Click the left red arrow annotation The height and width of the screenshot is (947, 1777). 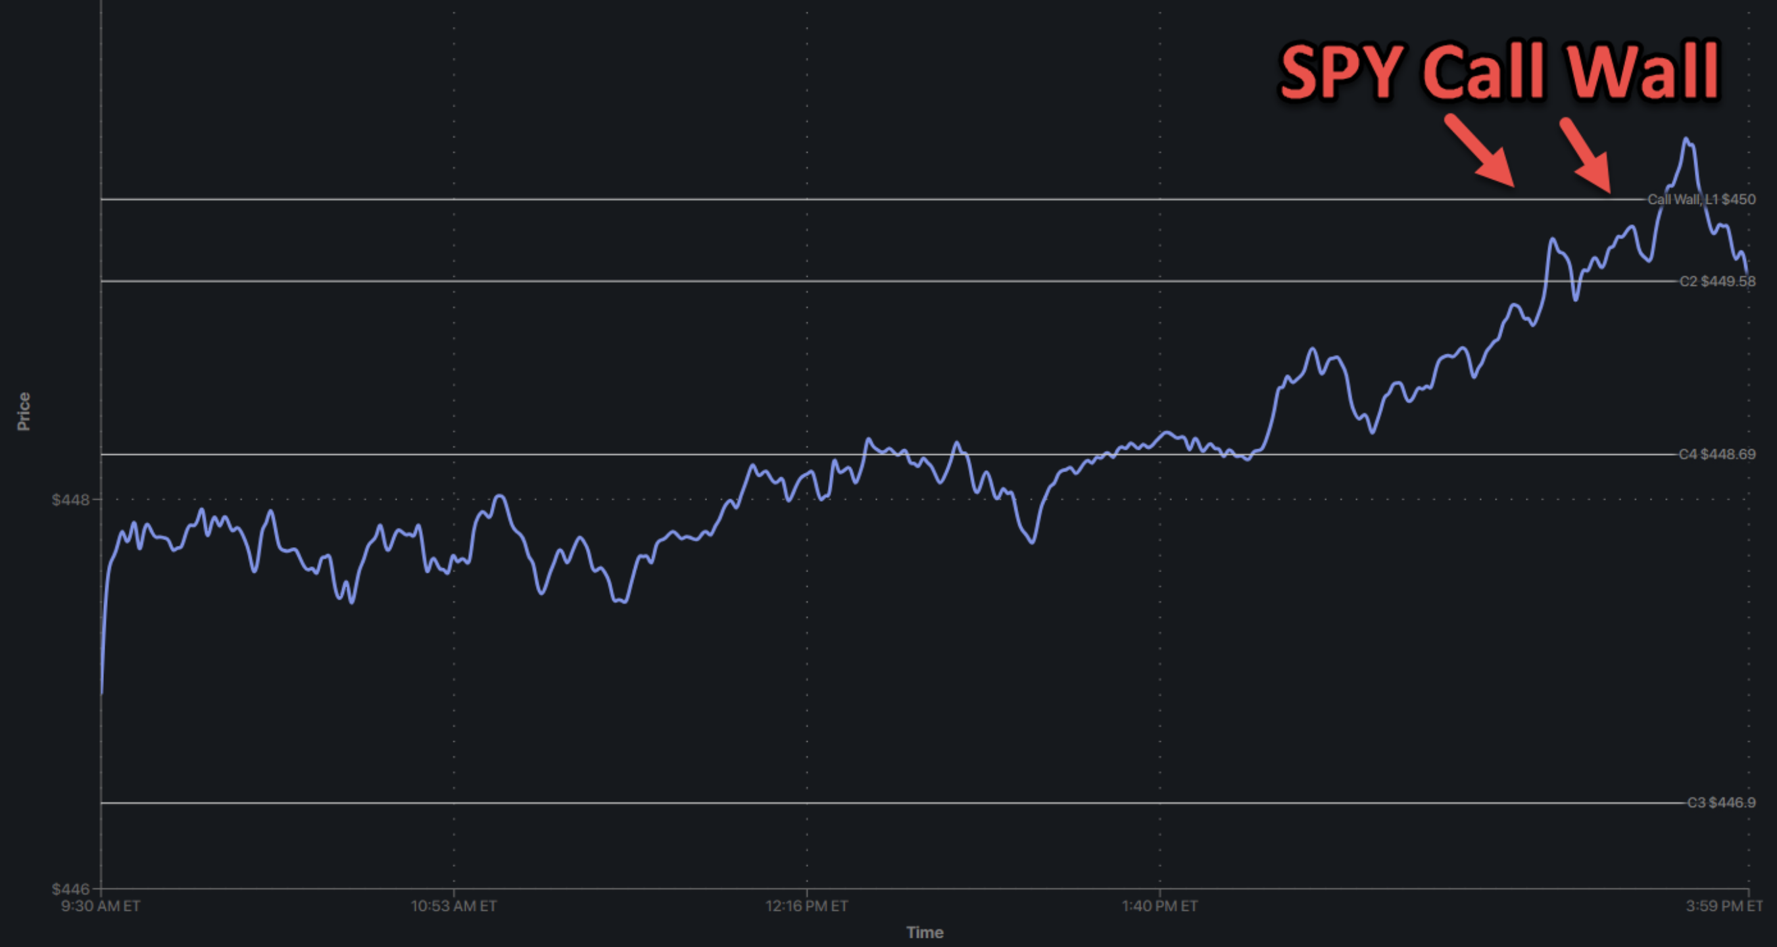coord(1480,152)
